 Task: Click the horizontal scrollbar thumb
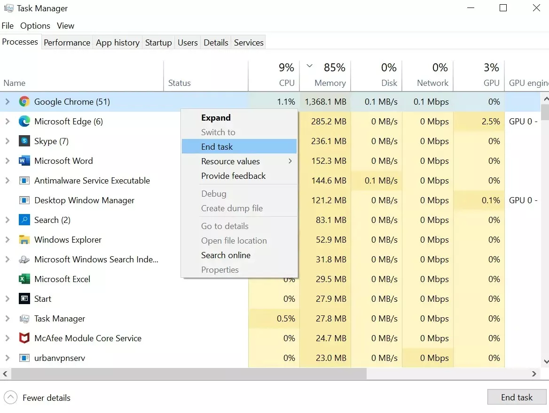[x=188, y=374]
